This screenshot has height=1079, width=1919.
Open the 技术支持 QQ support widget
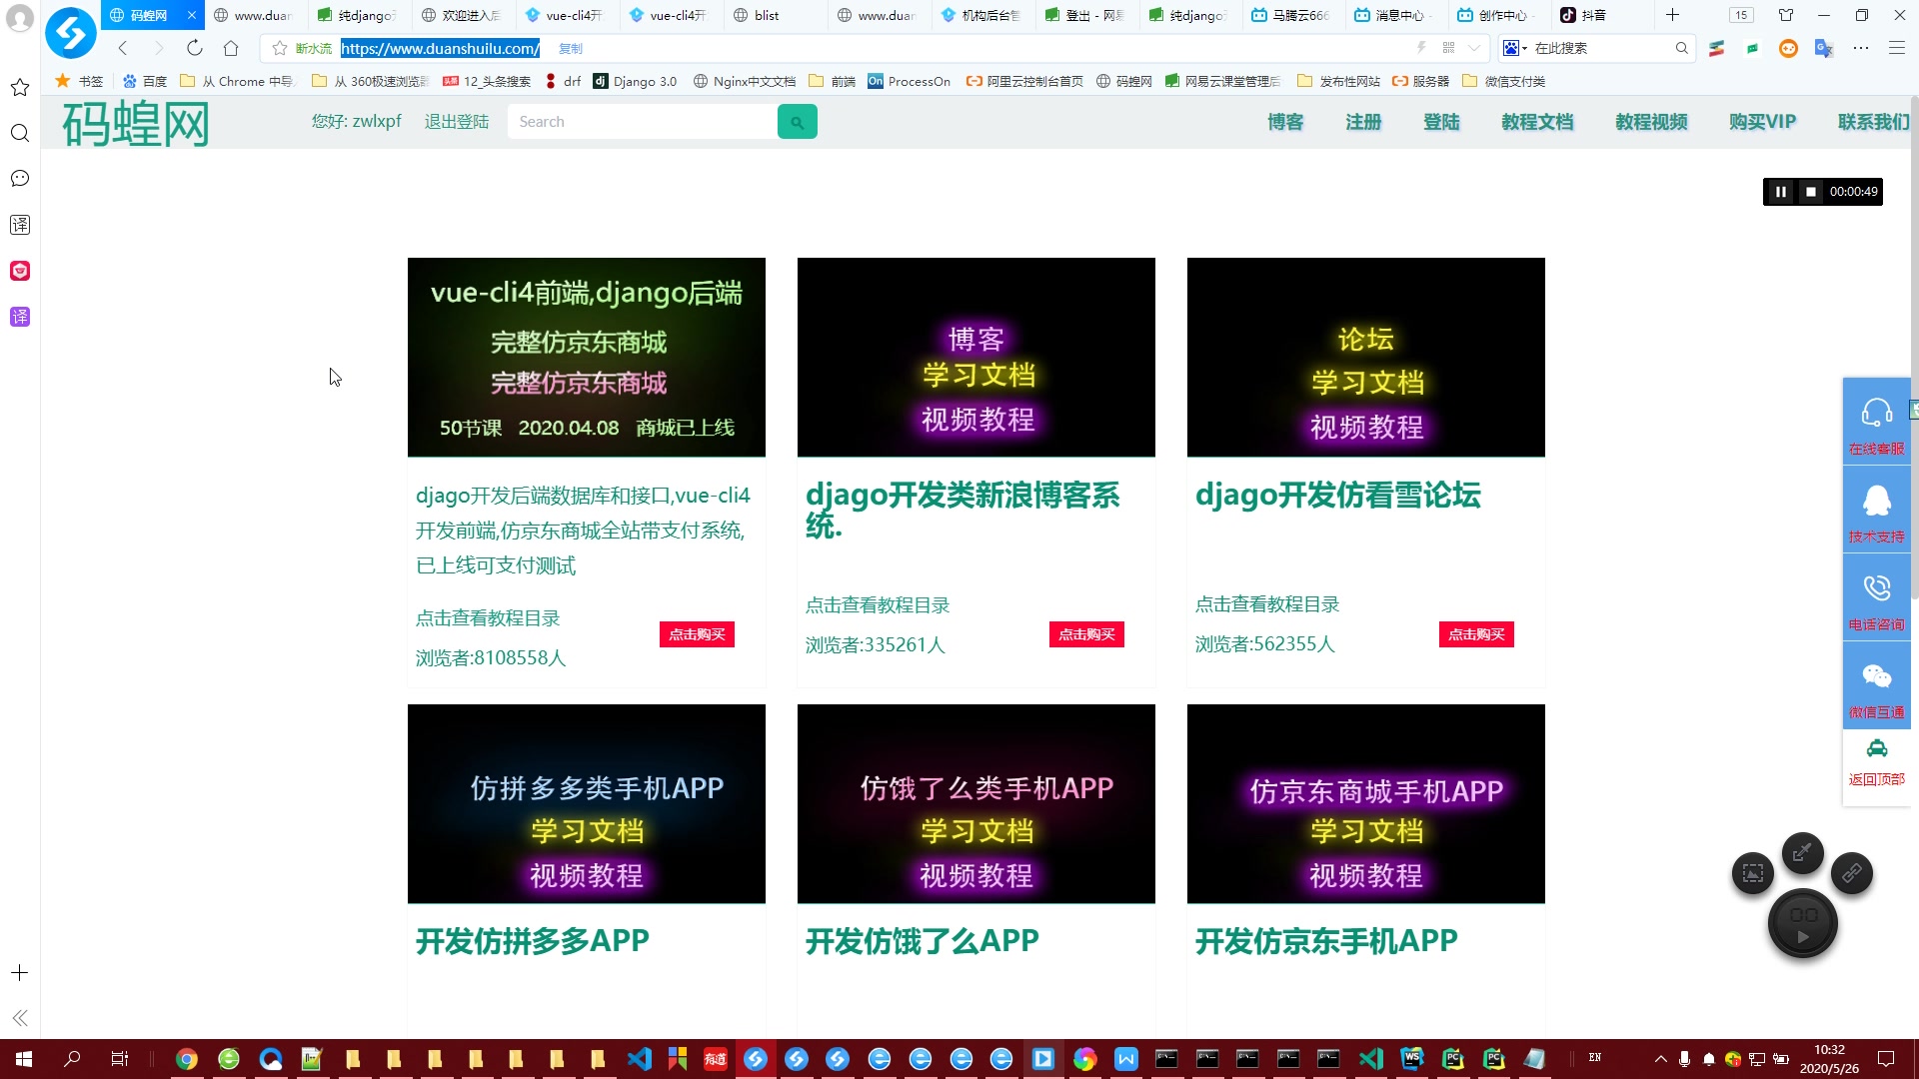pos(1876,511)
